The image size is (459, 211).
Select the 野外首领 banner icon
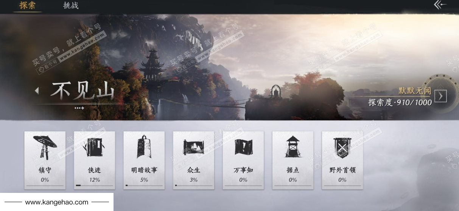[x=342, y=148]
